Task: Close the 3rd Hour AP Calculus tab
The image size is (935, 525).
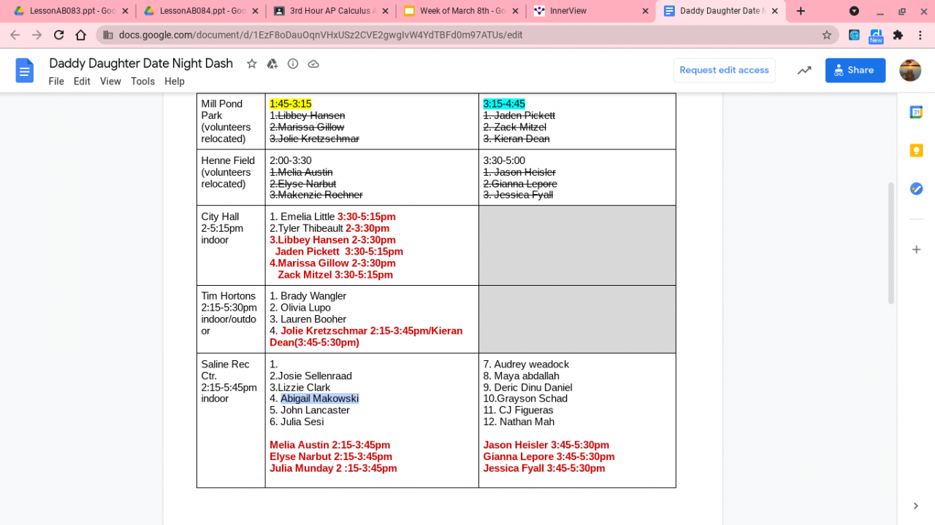Action: [x=385, y=11]
